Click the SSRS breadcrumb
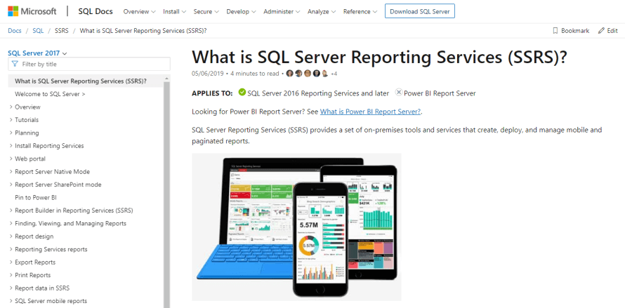This screenshot has height=308, width=625. (x=62, y=31)
